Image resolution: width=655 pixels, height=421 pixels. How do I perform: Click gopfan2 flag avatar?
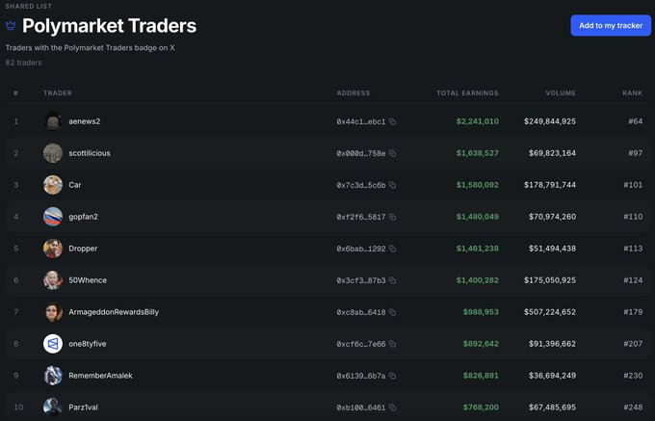(x=53, y=217)
